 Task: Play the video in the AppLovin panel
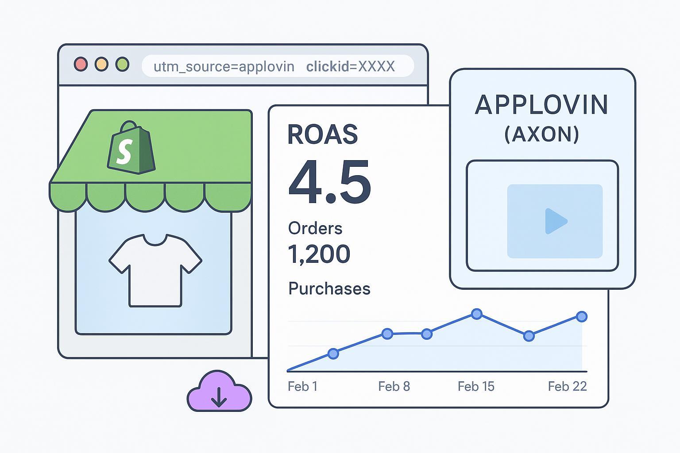555,221
